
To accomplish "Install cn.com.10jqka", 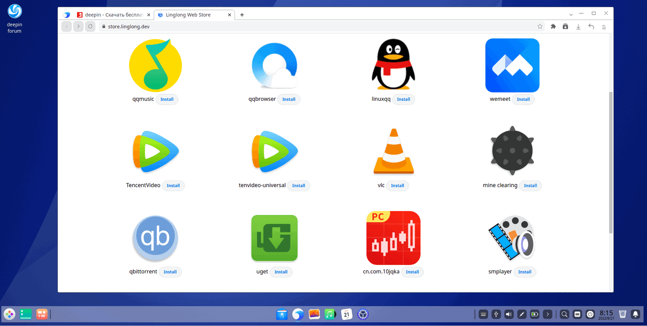I will tap(412, 272).
